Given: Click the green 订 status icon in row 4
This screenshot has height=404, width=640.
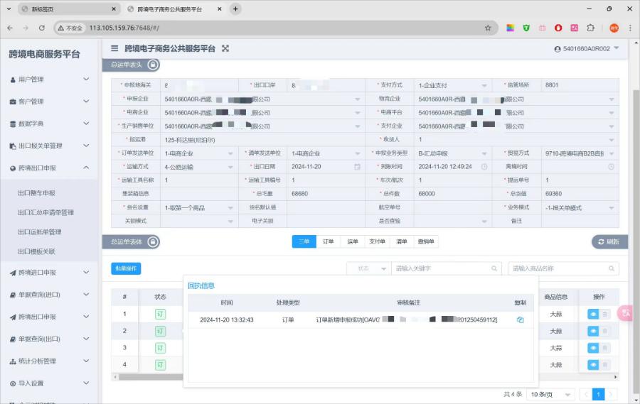Looking at the screenshot, I should [161, 364].
